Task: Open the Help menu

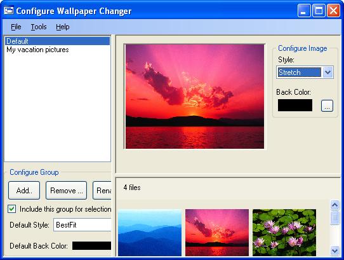Action: (x=63, y=27)
